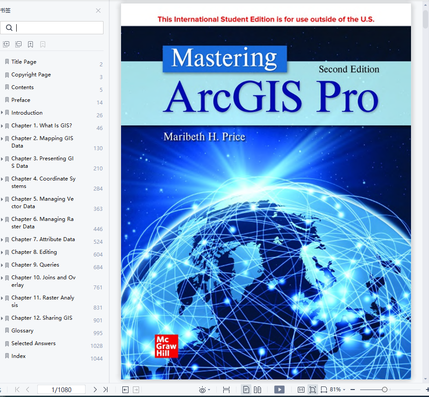Toggle fit page view
The width and height of the screenshot is (429, 397).
[x=313, y=390]
